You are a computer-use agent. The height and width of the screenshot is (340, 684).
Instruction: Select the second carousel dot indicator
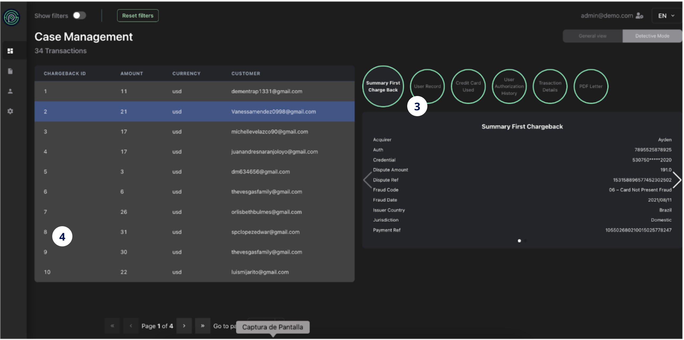click(x=525, y=241)
